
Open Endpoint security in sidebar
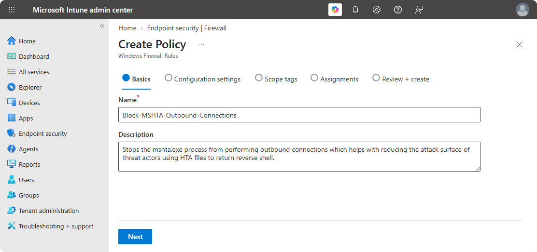[43, 133]
